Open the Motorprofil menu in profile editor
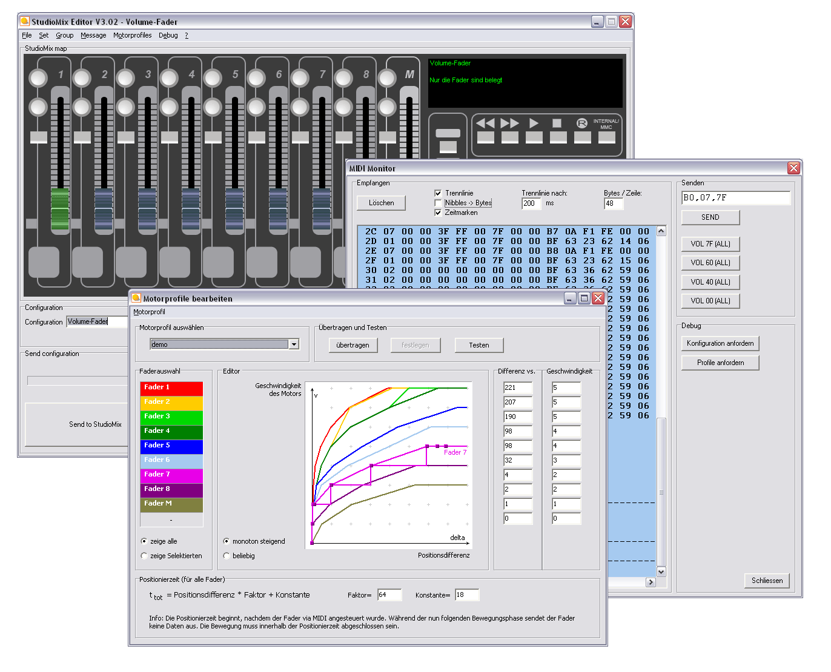This screenshot has height=672, width=831. point(149,312)
